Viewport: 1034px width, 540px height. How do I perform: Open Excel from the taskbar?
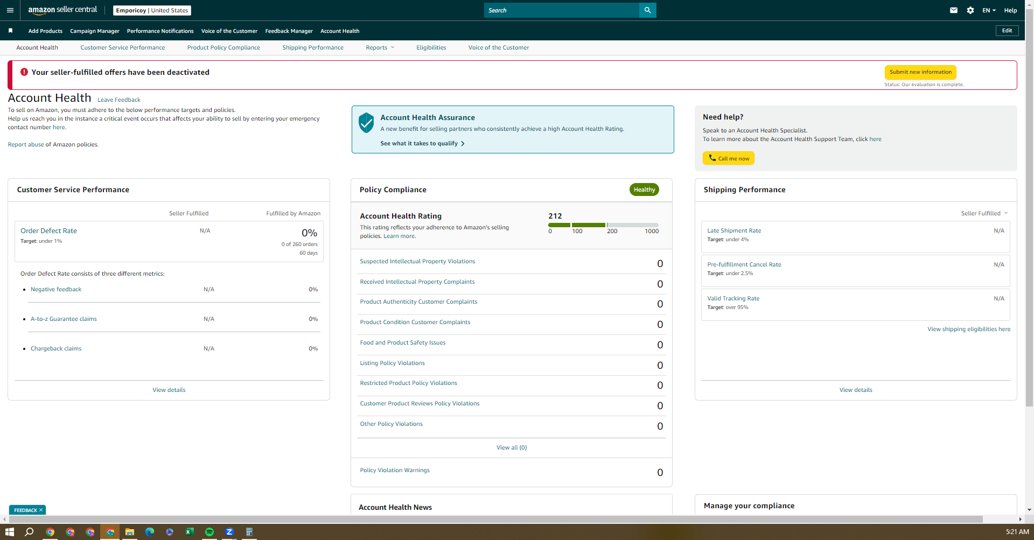click(x=190, y=532)
